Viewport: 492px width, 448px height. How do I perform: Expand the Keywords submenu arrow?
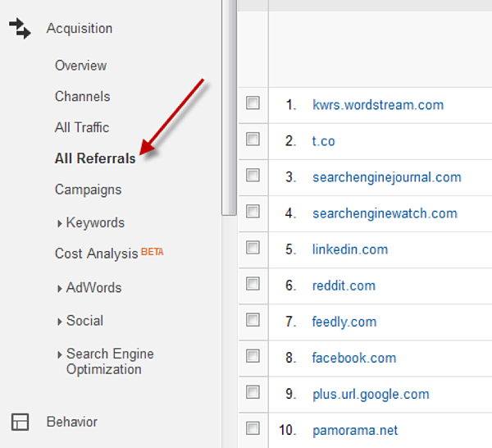point(59,223)
